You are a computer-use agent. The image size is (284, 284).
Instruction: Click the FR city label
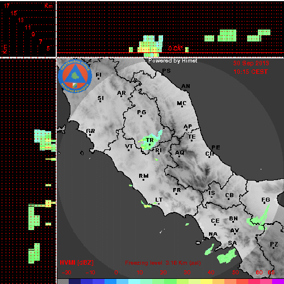tap(177, 190)
